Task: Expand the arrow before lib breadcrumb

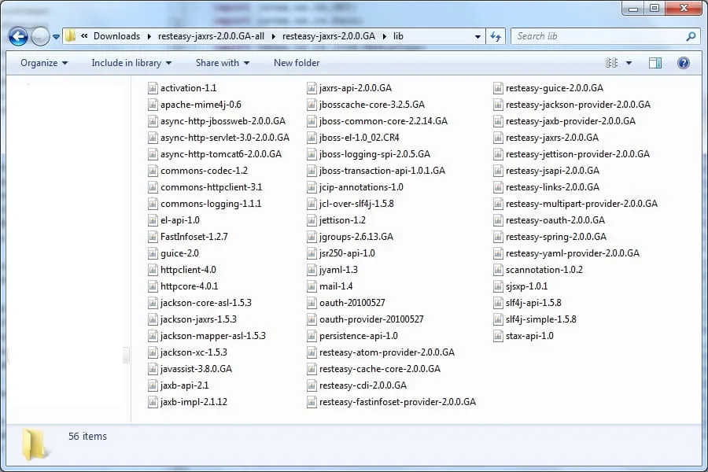Action: (384, 37)
